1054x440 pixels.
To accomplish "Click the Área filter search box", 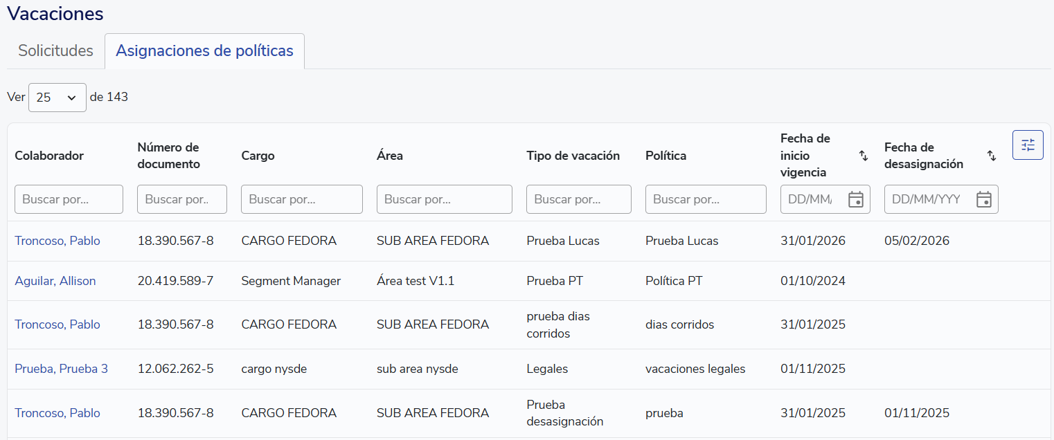I will [444, 199].
